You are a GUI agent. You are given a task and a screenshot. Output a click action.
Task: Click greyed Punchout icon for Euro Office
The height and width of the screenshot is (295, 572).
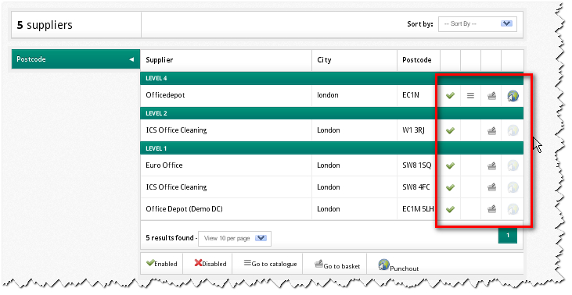tap(513, 166)
